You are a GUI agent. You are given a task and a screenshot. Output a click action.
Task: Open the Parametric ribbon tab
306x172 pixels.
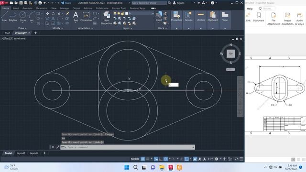(x=42, y=8)
